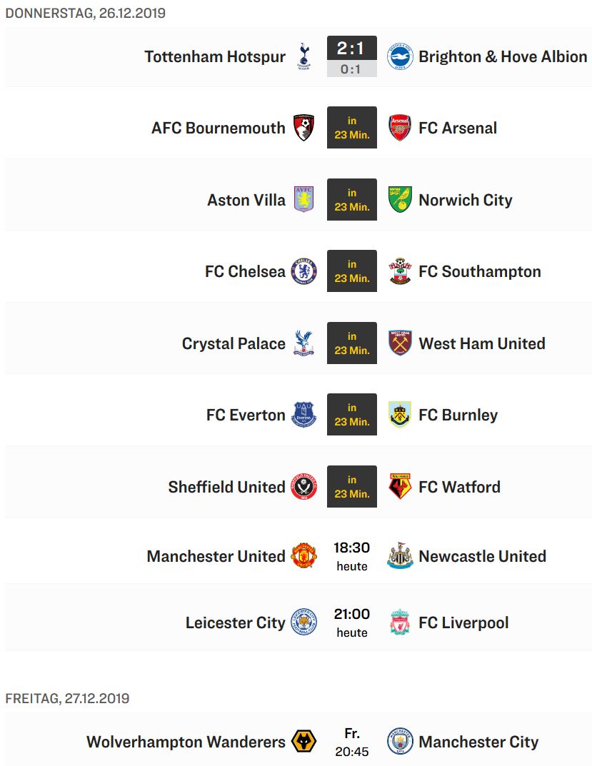Click the Norwich City canary crest
The height and width of the screenshot is (766, 592).
(400, 199)
